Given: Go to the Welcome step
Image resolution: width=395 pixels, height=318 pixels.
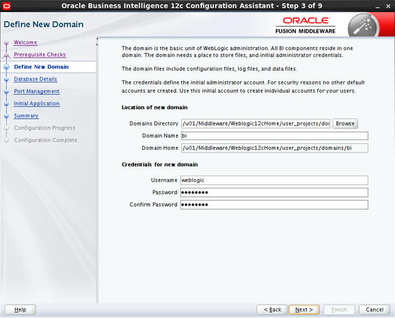Looking at the screenshot, I should tap(25, 42).
